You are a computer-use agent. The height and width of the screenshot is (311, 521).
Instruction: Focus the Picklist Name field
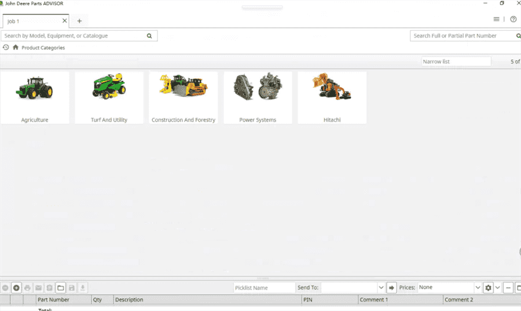pyautogui.click(x=264, y=288)
